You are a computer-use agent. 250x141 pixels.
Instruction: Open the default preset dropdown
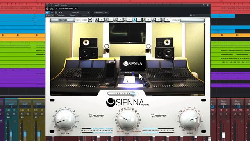coord(89,13)
